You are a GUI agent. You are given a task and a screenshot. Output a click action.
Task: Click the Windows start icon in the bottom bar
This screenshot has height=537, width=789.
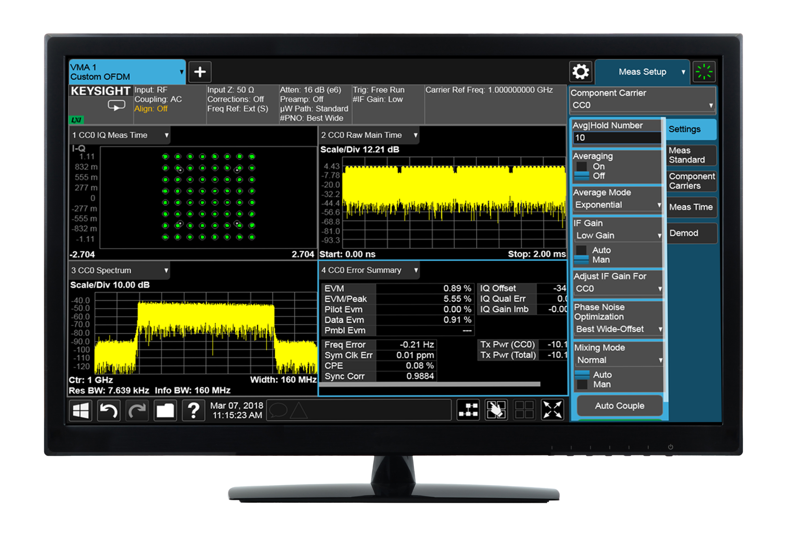[80, 411]
